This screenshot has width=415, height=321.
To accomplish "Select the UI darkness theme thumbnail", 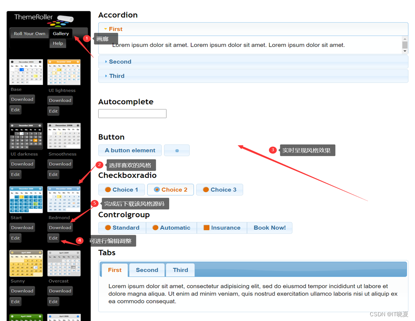I will click(26, 136).
